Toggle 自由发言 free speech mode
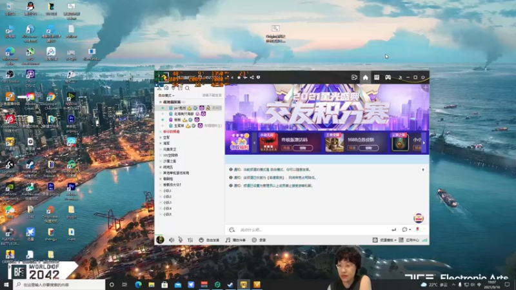This screenshot has height=290, width=516. [209, 240]
